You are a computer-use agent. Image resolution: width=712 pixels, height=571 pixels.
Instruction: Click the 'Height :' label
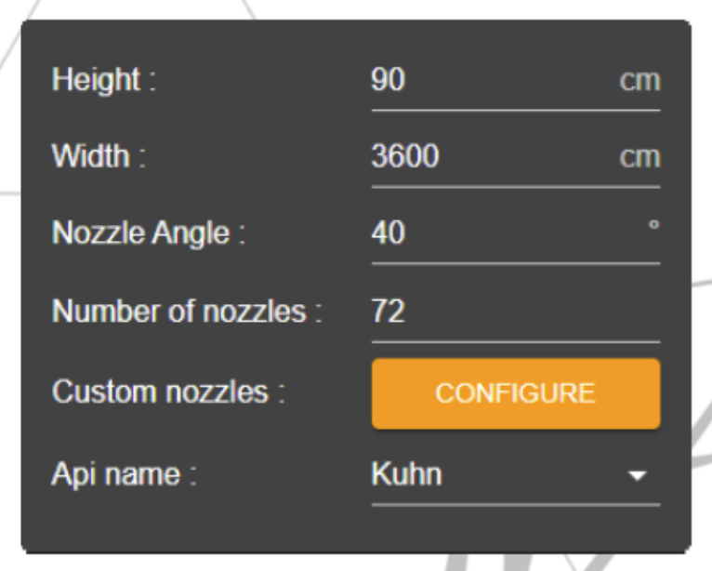click(104, 80)
